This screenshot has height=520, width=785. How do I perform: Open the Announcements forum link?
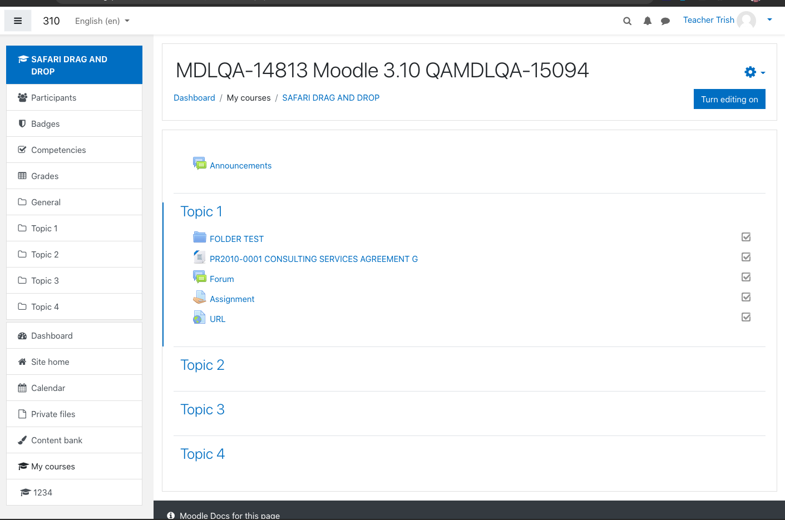pyautogui.click(x=240, y=166)
